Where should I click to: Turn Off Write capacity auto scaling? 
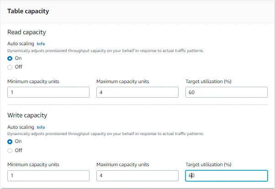(x=10, y=150)
